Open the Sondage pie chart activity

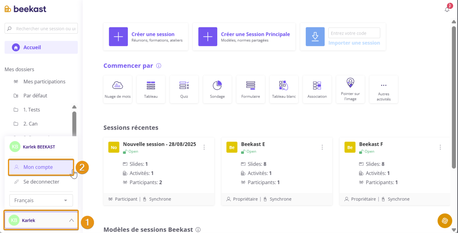pos(217,89)
